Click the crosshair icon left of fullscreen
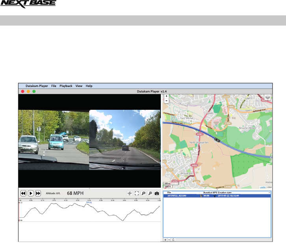This screenshot has height=244, width=286. (130, 194)
